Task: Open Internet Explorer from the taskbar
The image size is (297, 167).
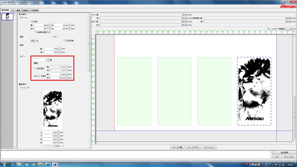Action: [x=12, y=164]
